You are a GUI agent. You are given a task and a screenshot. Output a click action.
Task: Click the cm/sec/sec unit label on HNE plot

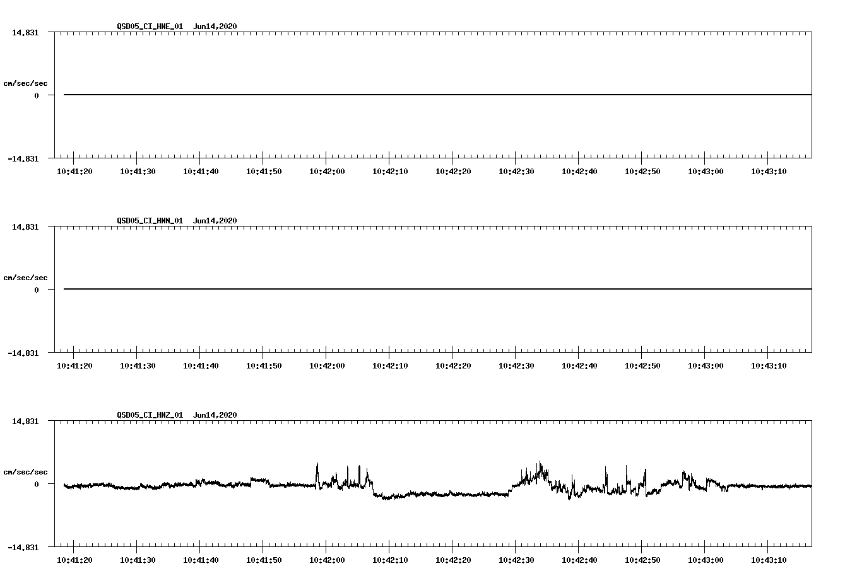(25, 83)
